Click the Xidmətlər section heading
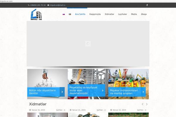 [x=38, y=104]
